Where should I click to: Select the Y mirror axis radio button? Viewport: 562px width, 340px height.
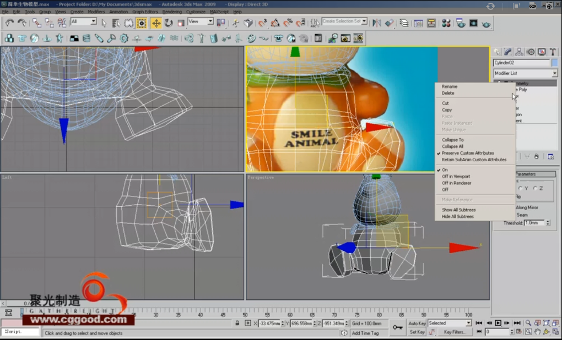click(521, 188)
